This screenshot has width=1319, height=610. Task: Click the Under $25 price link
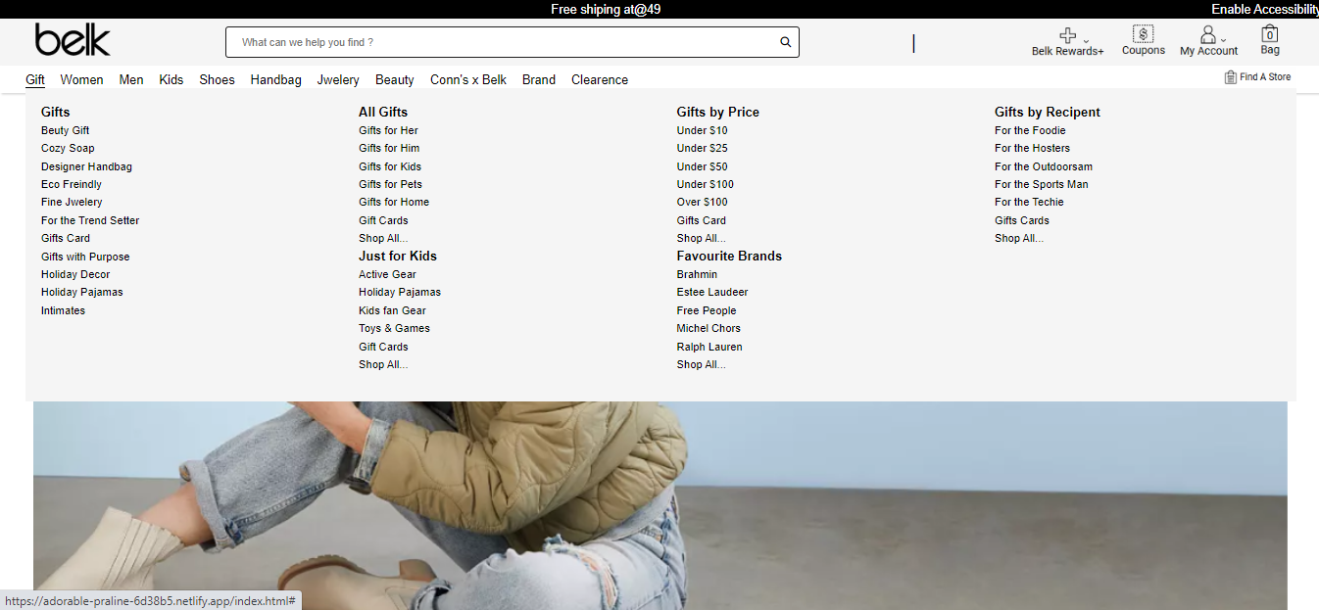(x=702, y=148)
